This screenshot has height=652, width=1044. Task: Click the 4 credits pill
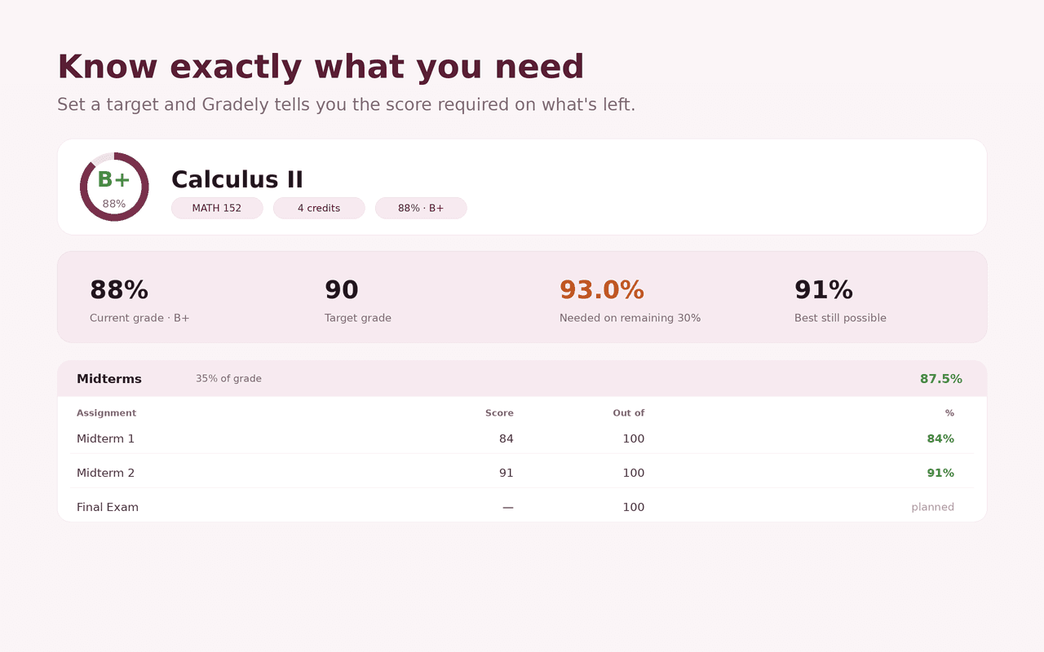click(x=319, y=208)
